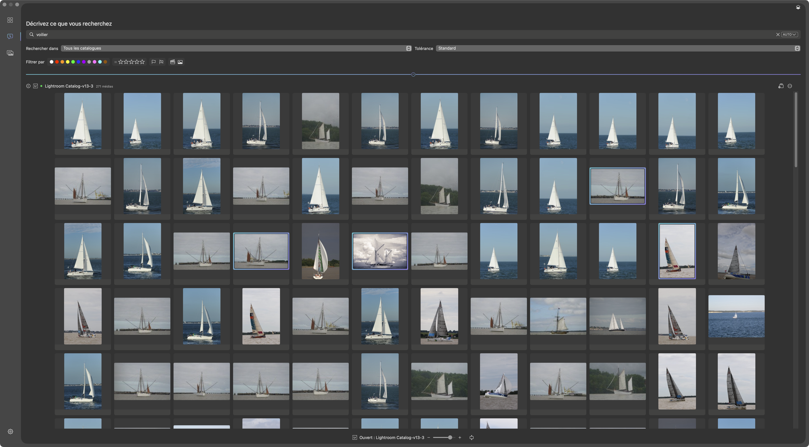The height and width of the screenshot is (447, 809).
Task: Clear the search field with X icon
Action: pyautogui.click(x=778, y=34)
